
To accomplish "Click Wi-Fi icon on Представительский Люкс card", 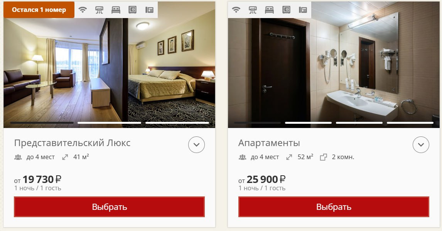I will [83, 10].
